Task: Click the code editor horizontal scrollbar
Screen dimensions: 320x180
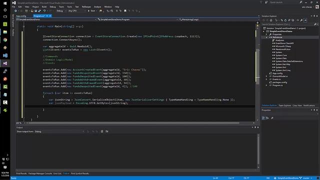Action: click(x=134, y=123)
